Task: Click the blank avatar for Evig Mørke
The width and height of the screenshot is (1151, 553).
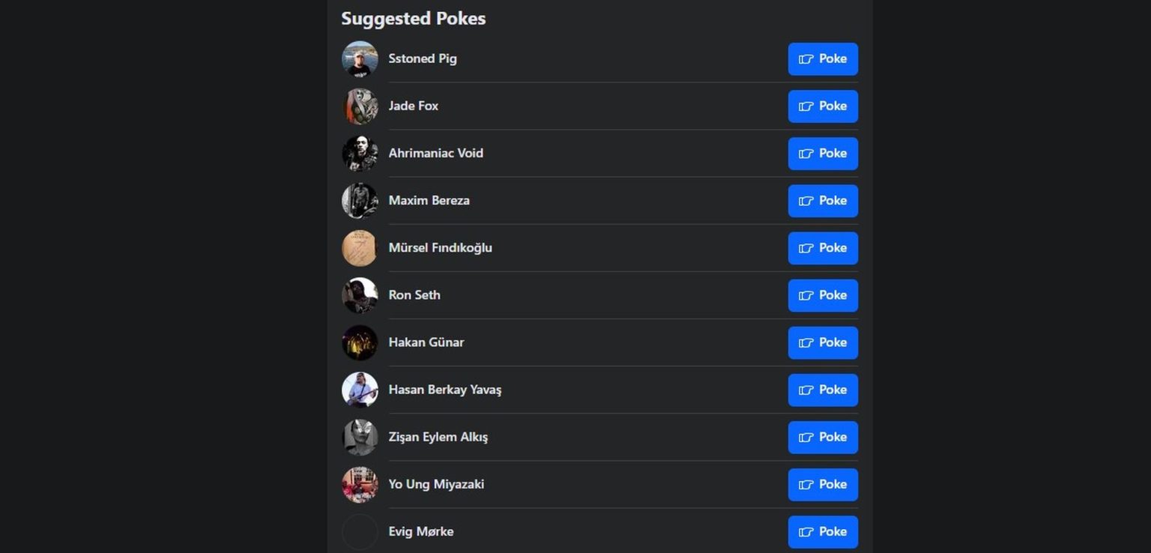Action: [360, 531]
